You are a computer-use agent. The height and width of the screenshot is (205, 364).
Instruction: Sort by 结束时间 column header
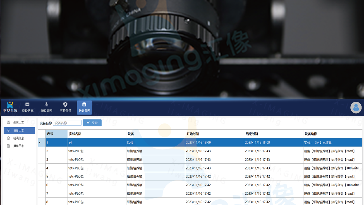[x=273, y=134]
